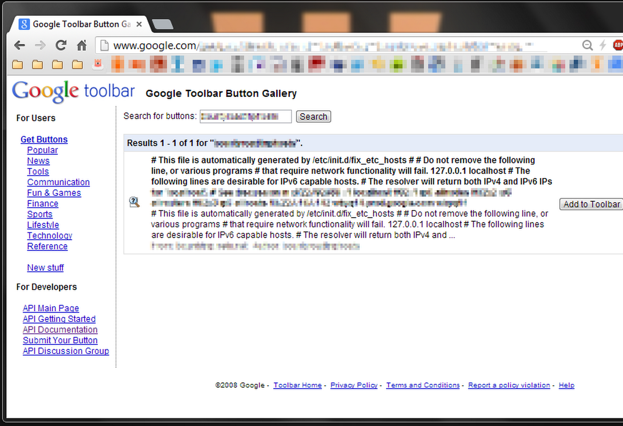Click the Add to Toolbar button
The width and height of the screenshot is (623, 426).
coord(591,204)
